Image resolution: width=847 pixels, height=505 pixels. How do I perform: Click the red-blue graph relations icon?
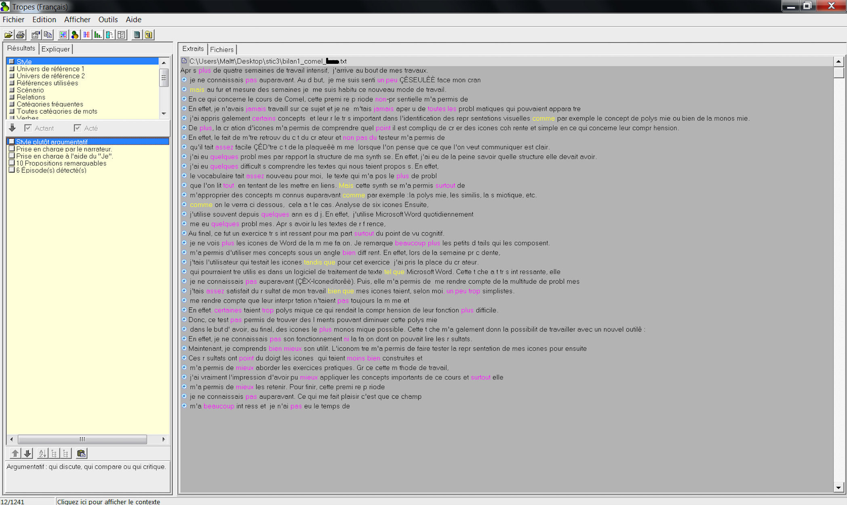86,35
